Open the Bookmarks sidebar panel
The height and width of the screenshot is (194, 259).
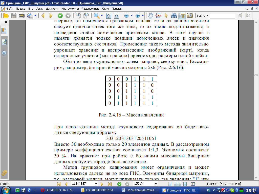coord(4,31)
